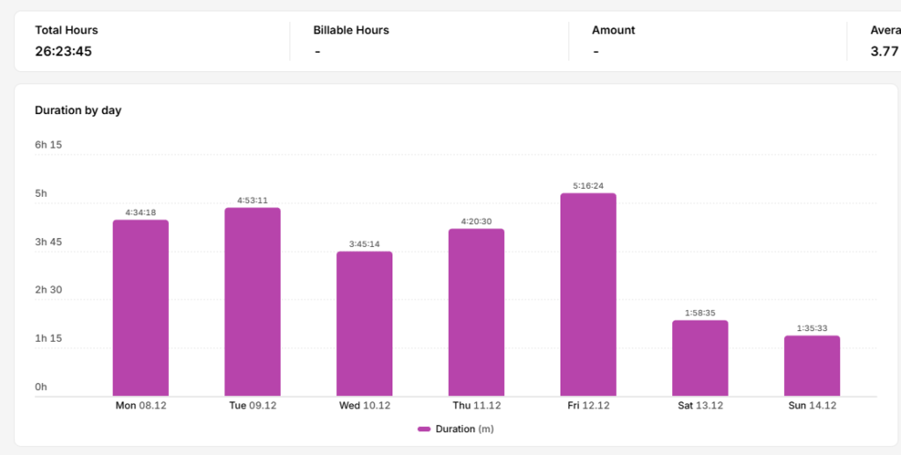Click the 'Duration by day' chart title
The image size is (901, 455).
coord(78,110)
